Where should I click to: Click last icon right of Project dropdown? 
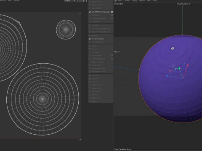86,1
